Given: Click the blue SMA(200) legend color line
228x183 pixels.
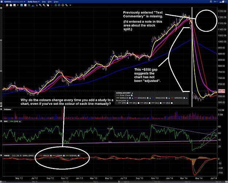Looking at the screenshot, I should pos(153,98).
